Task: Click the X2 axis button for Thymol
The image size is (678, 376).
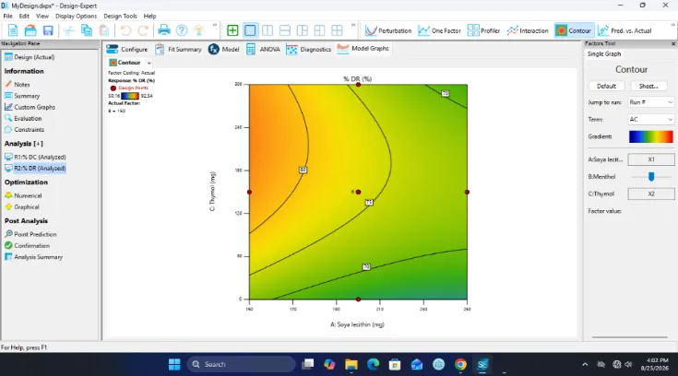Action: 650,194
